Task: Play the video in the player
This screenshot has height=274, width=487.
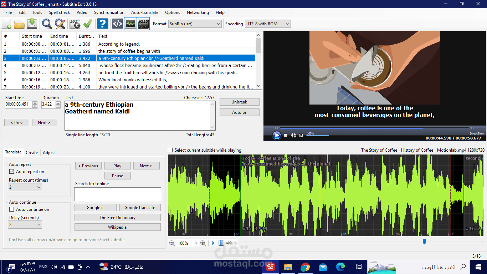Action: [276, 135]
